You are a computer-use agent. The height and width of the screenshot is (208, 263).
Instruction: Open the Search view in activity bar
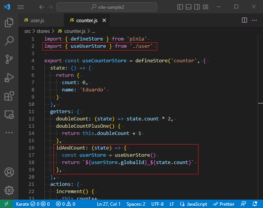click(9, 41)
